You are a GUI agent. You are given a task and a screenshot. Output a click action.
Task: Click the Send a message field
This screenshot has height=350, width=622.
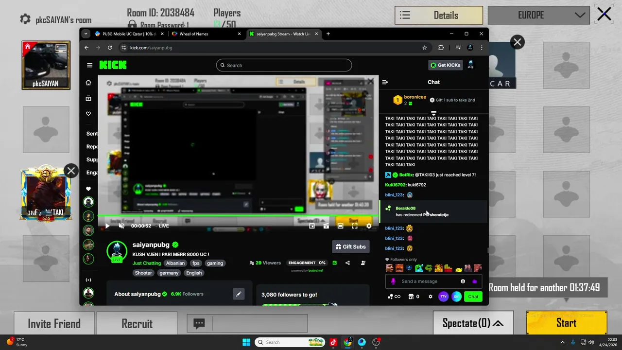tap(428, 281)
